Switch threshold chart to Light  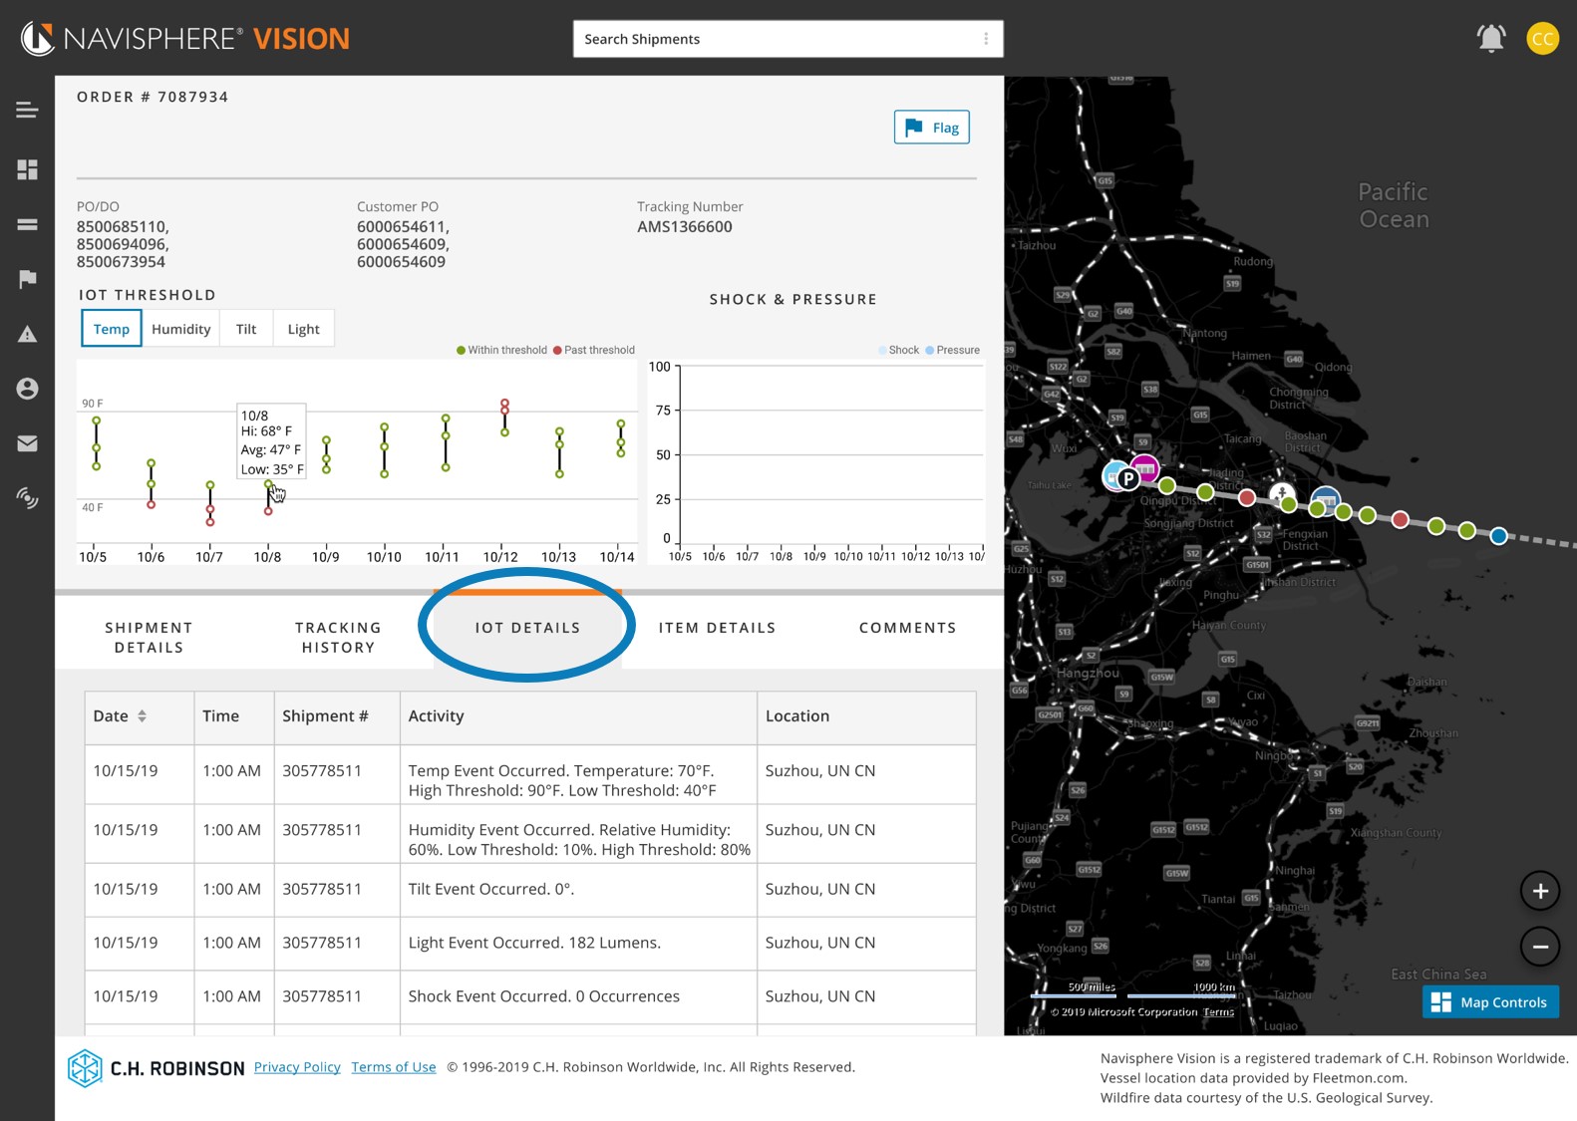coord(303,329)
